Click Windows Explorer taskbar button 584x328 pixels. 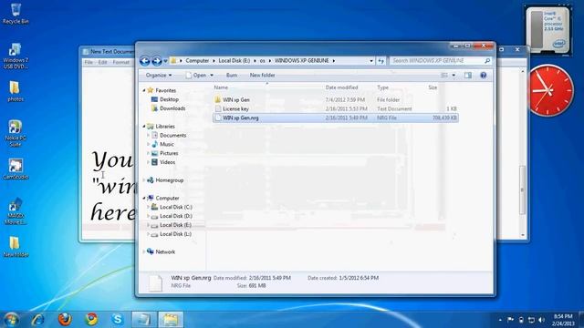[x=171, y=320]
